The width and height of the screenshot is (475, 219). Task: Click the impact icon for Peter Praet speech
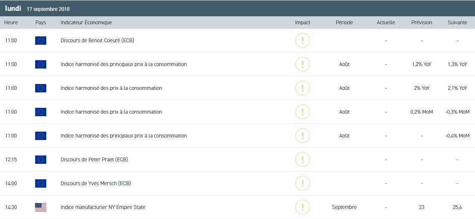pyautogui.click(x=302, y=160)
